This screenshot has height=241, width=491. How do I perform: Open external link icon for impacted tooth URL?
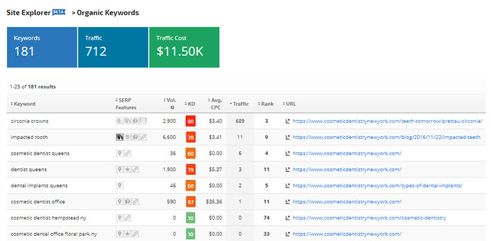pyautogui.click(x=287, y=137)
